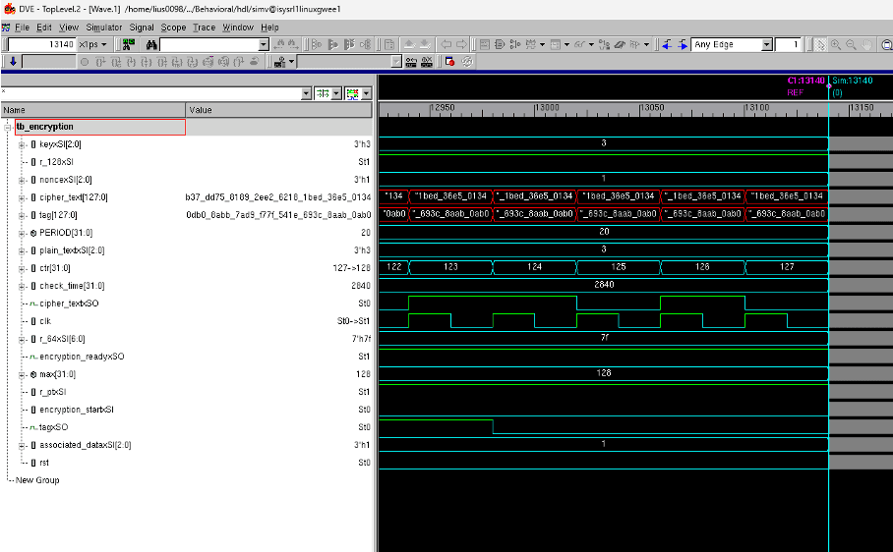Open the Help menu

tap(269, 28)
